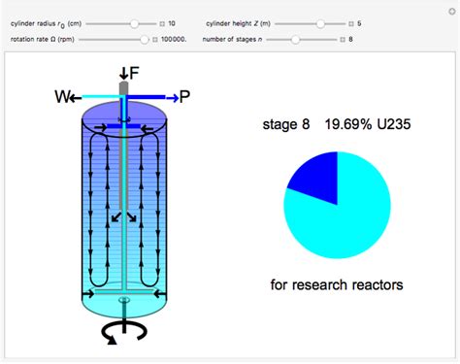Click the rotation rate value 100000.
The height and width of the screenshot is (364, 460).
[174, 40]
